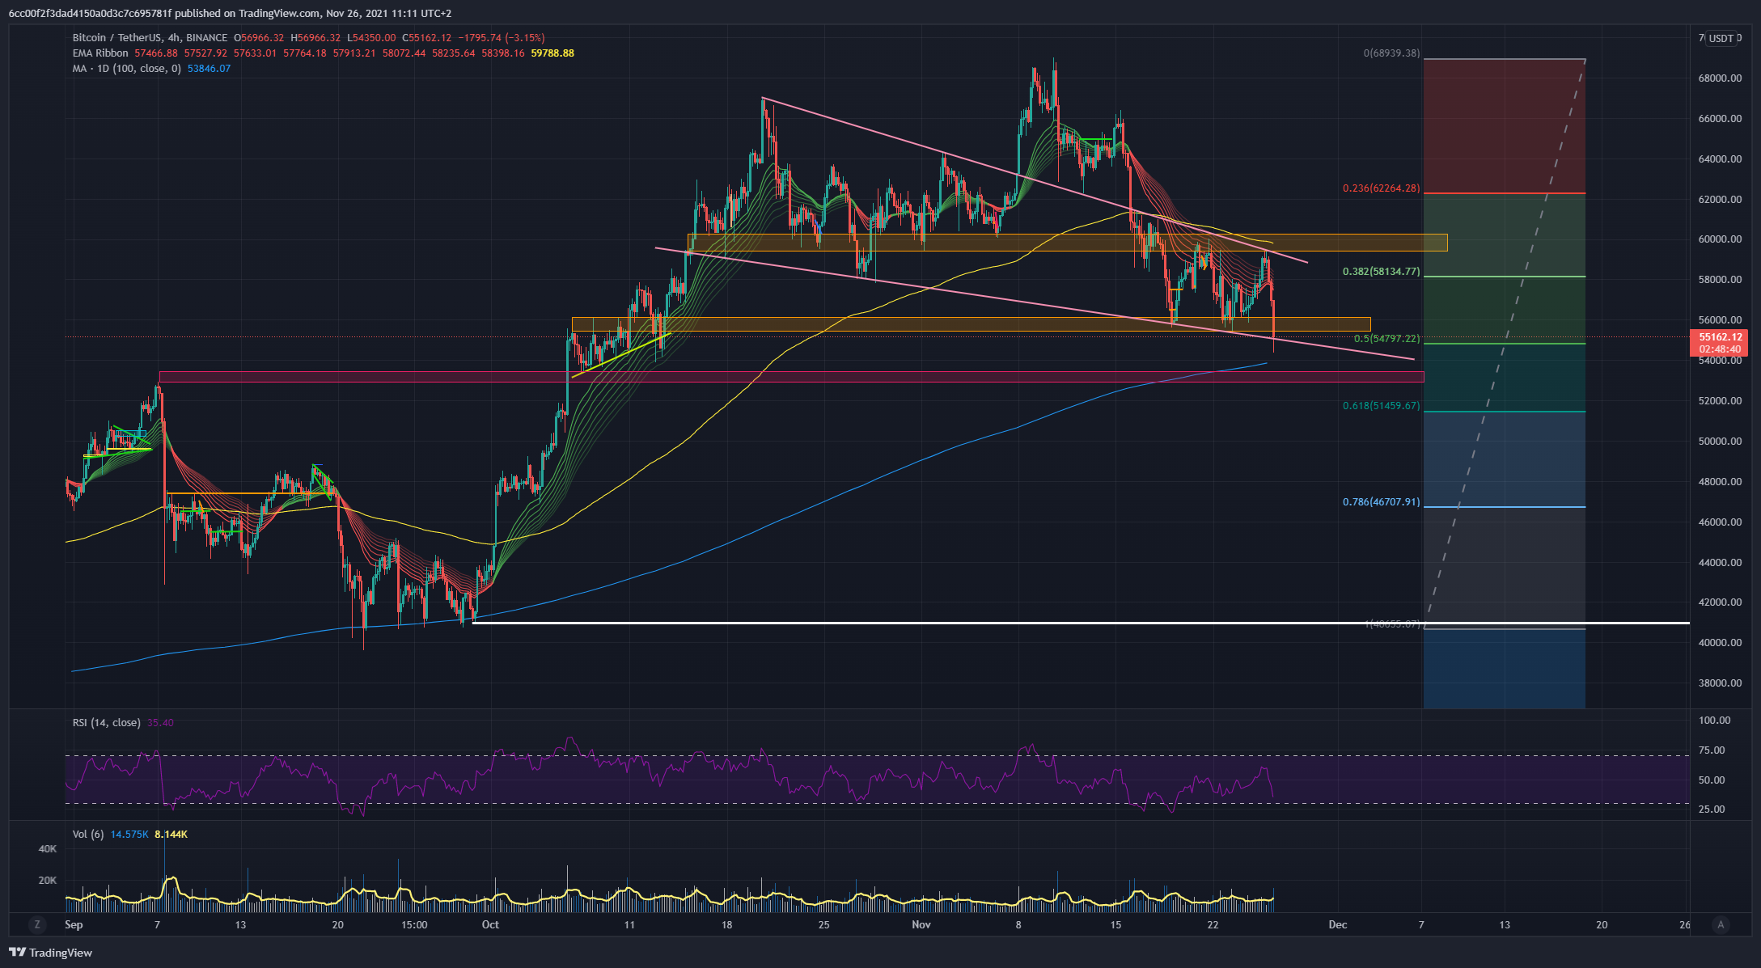The width and height of the screenshot is (1761, 968).
Task: Click the MA 1D indicator legend
Action: [127, 69]
